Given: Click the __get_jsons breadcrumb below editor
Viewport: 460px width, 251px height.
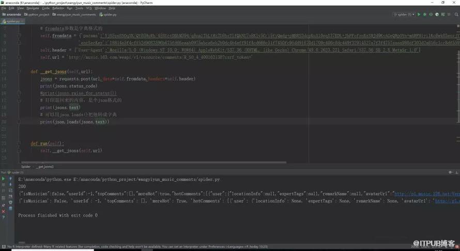Looking at the screenshot, I should 46,166.
